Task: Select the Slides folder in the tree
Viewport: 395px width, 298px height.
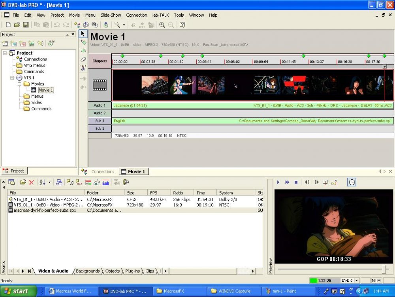Action: (x=36, y=102)
